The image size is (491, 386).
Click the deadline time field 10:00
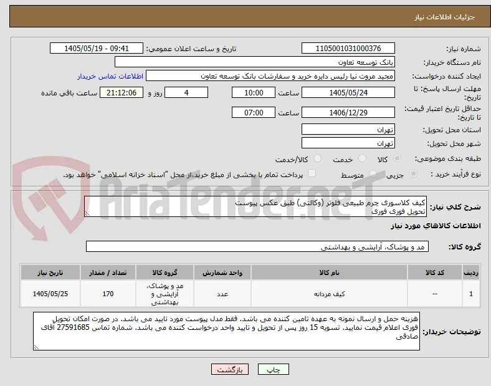tap(254, 93)
